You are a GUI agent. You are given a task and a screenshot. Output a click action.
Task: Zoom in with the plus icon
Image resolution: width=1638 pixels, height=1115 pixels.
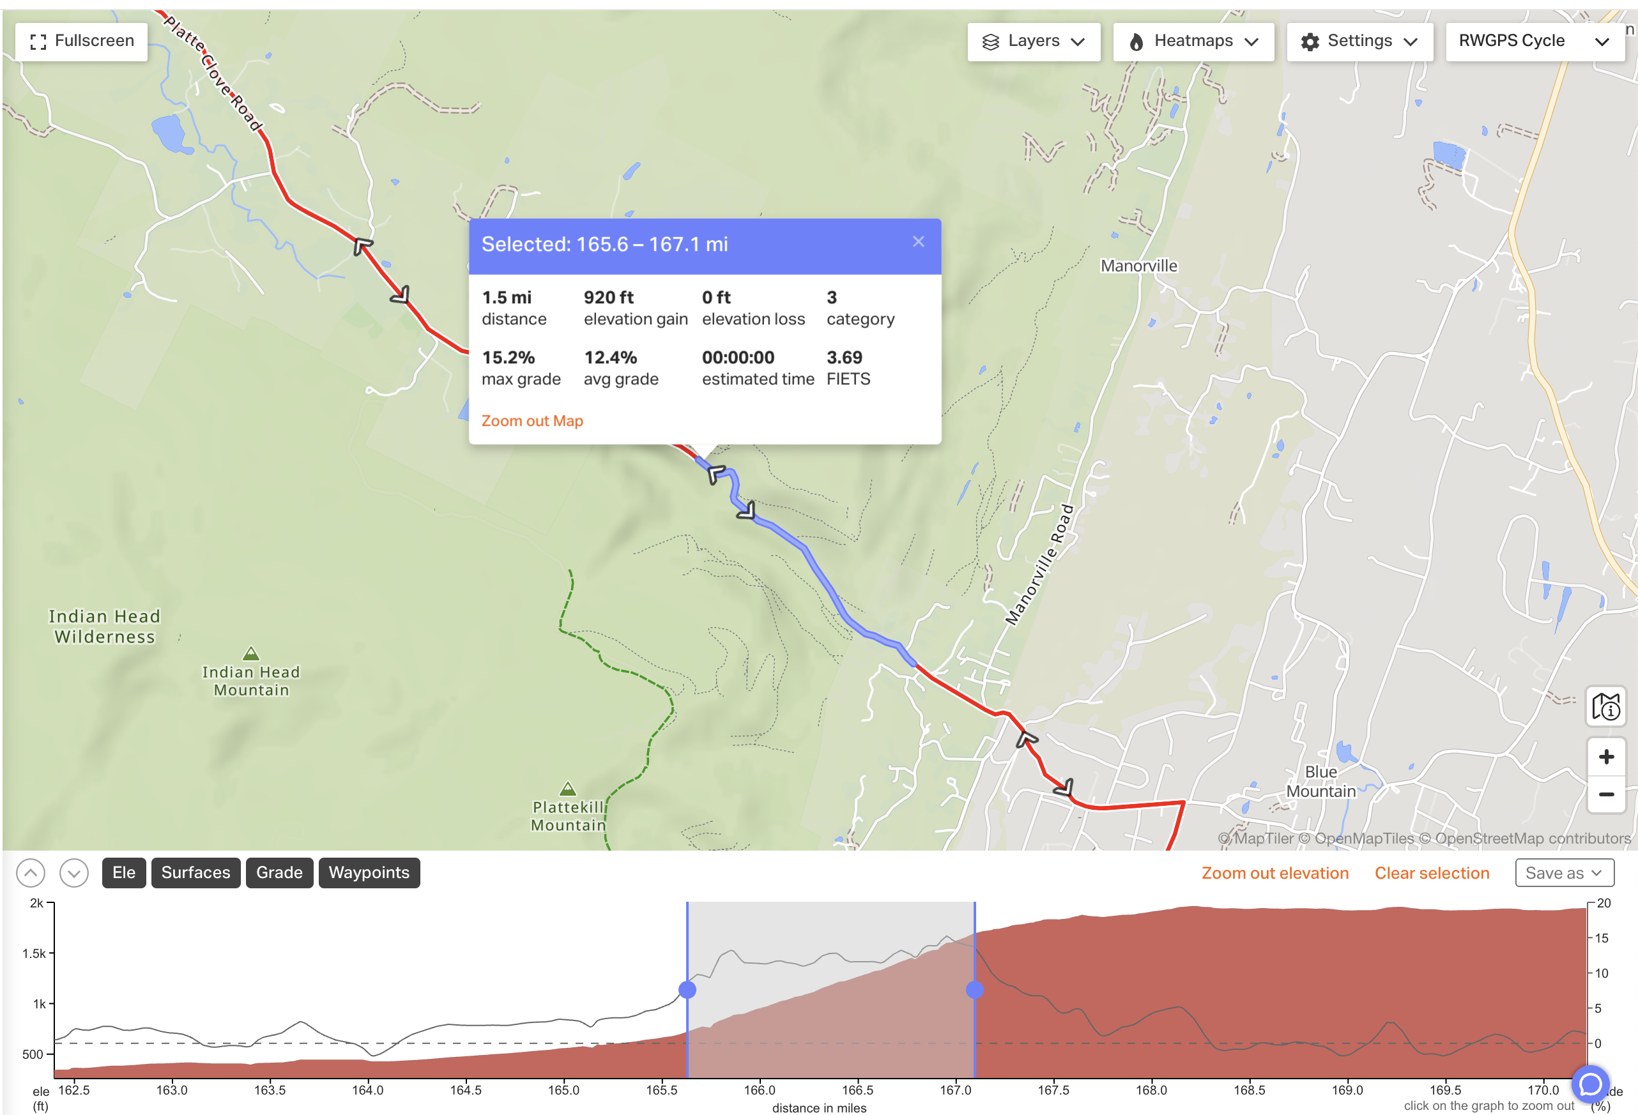tap(1606, 757)
